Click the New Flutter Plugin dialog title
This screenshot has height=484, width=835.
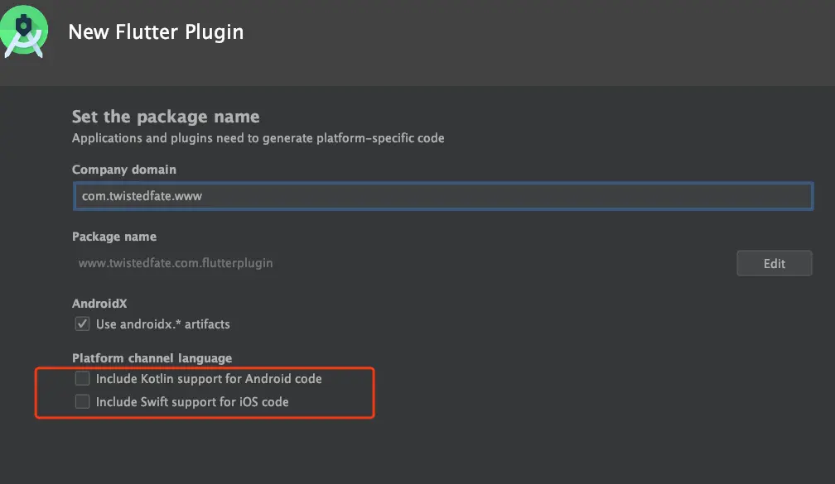[x=156, y=32]
